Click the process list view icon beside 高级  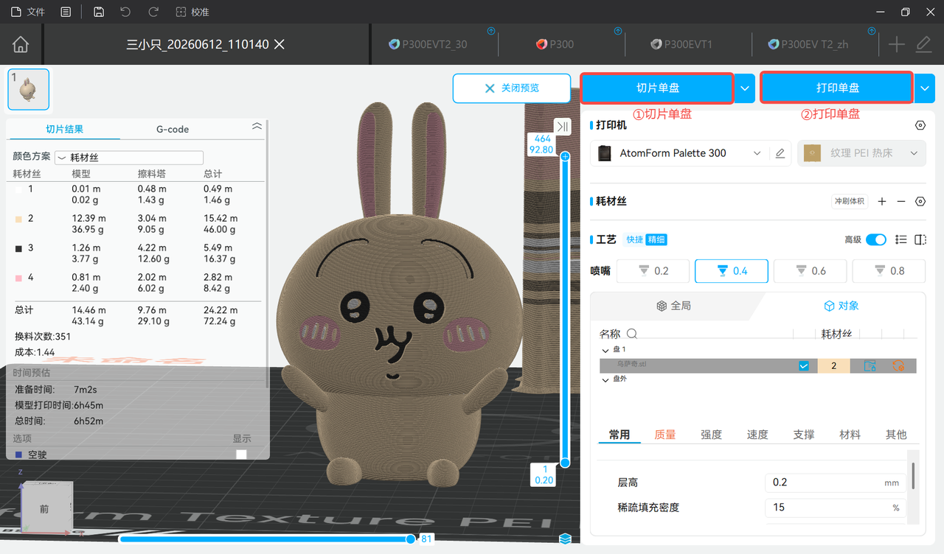tap(900, 239)
